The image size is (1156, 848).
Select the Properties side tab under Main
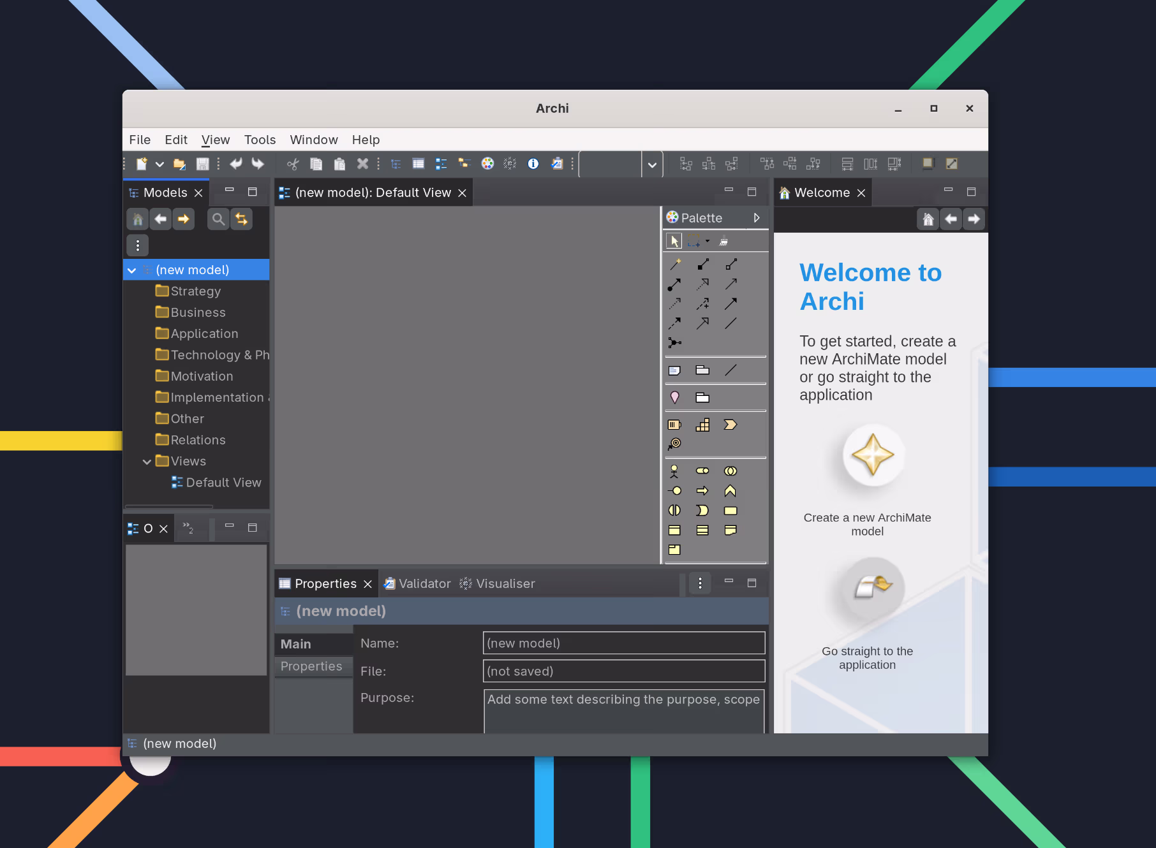click(313, 666)
